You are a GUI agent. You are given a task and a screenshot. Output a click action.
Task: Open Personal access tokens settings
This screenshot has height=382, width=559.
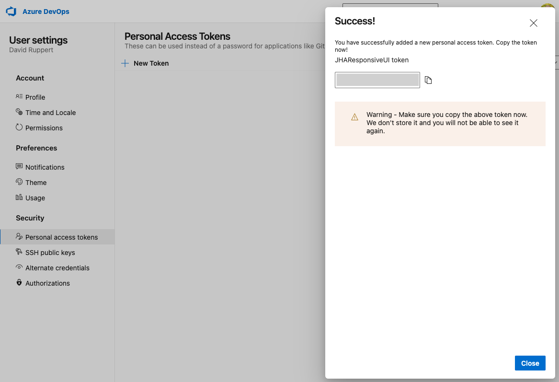(x=61, y=237)
